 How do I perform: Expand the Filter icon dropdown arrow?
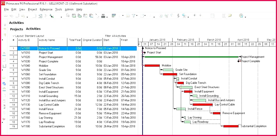coord(137,16)
